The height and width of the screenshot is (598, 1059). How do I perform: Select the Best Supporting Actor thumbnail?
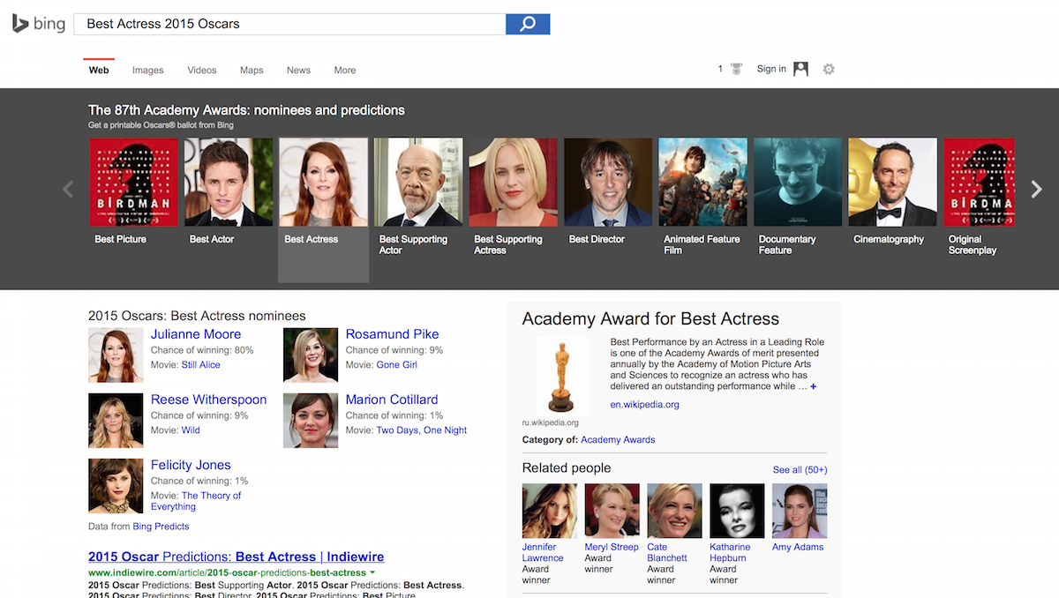pyautogui.click(x=418, y=183)
